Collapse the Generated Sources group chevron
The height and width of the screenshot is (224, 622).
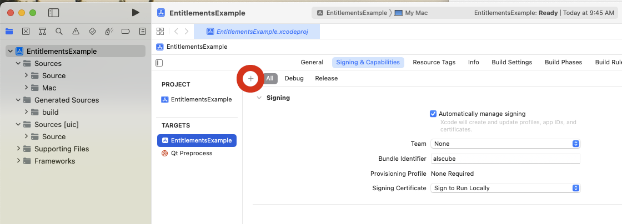click(18, 100)
